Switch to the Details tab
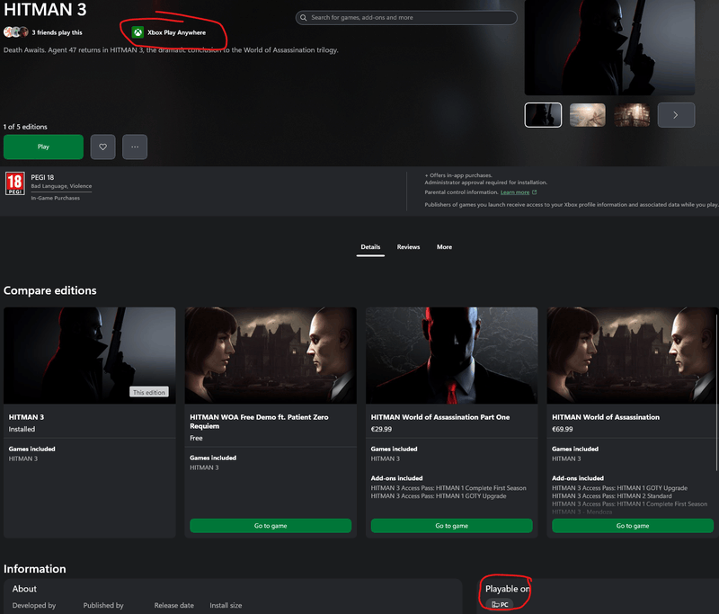The height and width of the screenshot is (614, 719). tap(370, 246)
